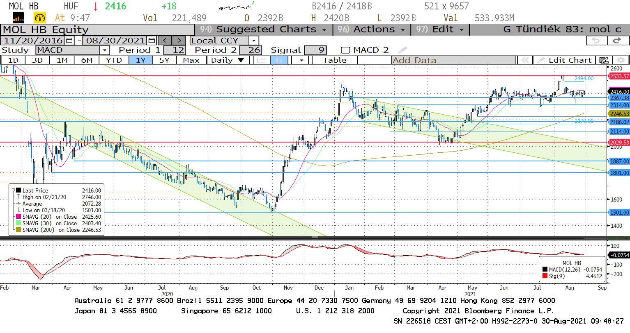Click the Add Data input field
Viewport: 630px width, 333px height.
(453, 60)
